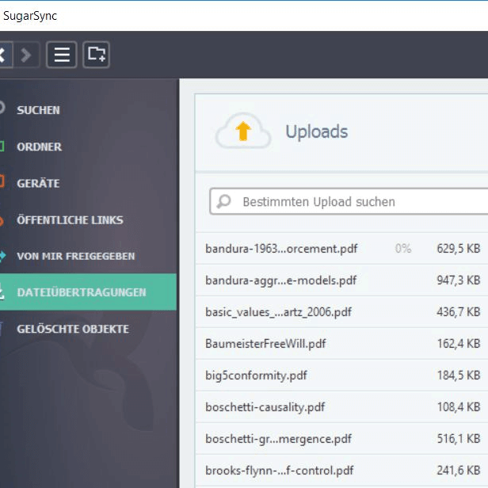Click the forward navigation arrow
The width and height of the screenshot is (488, 488).
pyautogui.click(x=27, y=55)
